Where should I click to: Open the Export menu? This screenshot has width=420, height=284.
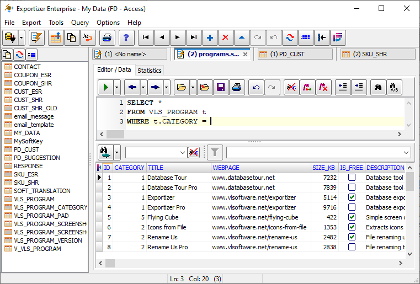pyautogui.click(x=31, y=23)
